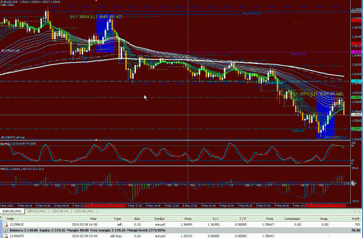363x238 pixels.
Task: Click the balance row status icon
Action: (x=6, y=230)
